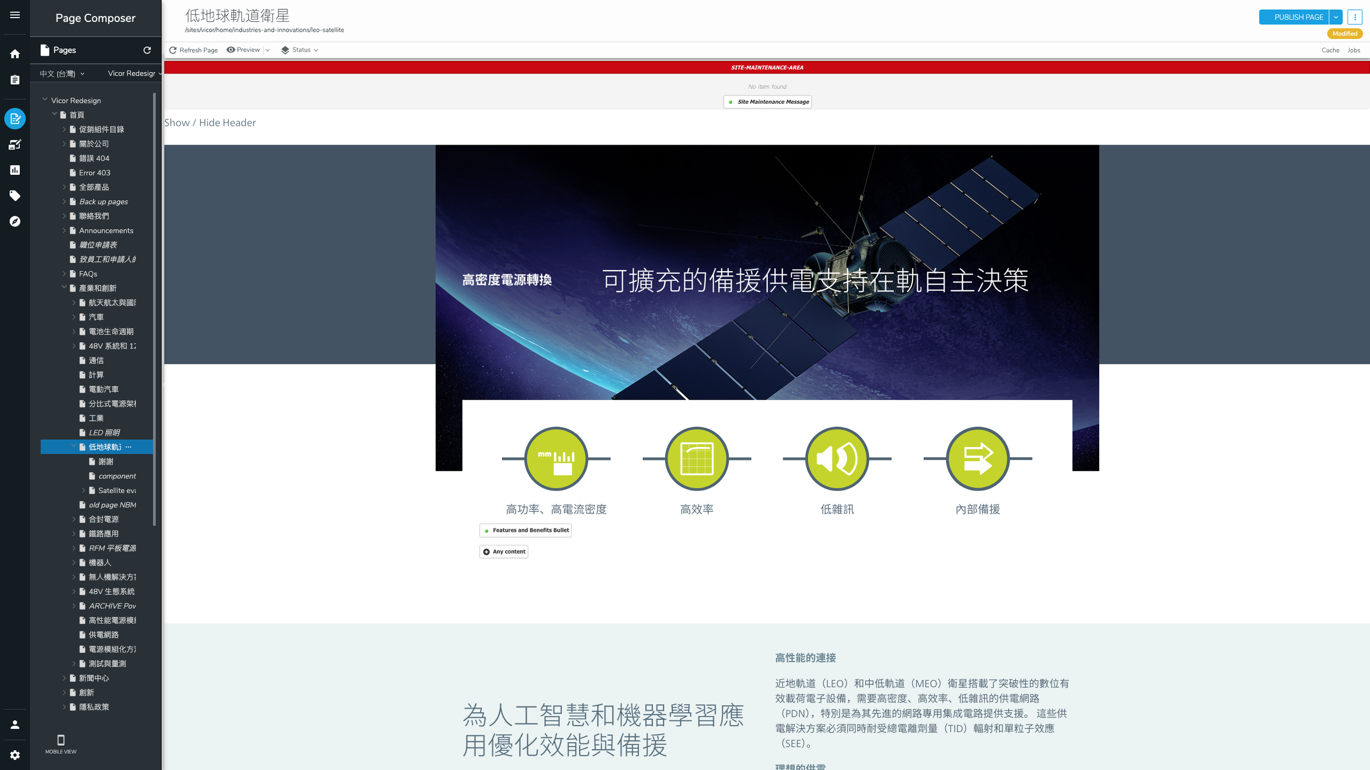Click Refresh Page in the toolbar
Viewport: 1370px width, 770px height.
tap(193, 50)
